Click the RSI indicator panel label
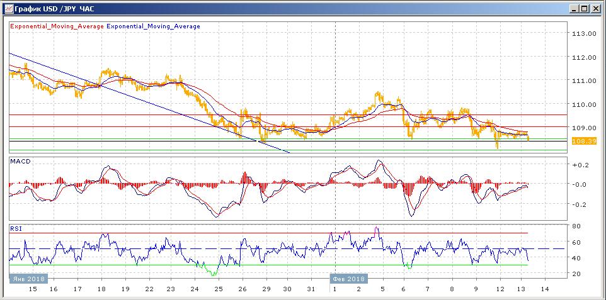 [15, 229]
